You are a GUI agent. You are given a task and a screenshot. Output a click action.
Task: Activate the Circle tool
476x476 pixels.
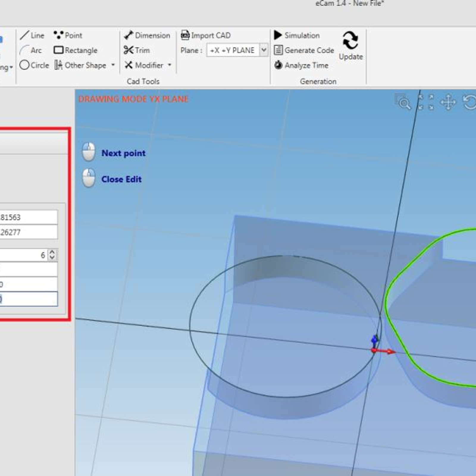(x=34, y=65)
